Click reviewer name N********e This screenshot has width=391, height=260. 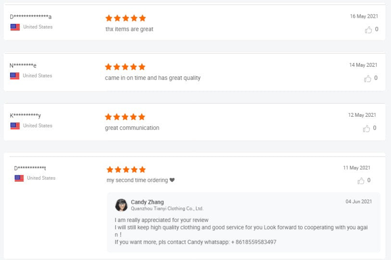pos(23,65)
